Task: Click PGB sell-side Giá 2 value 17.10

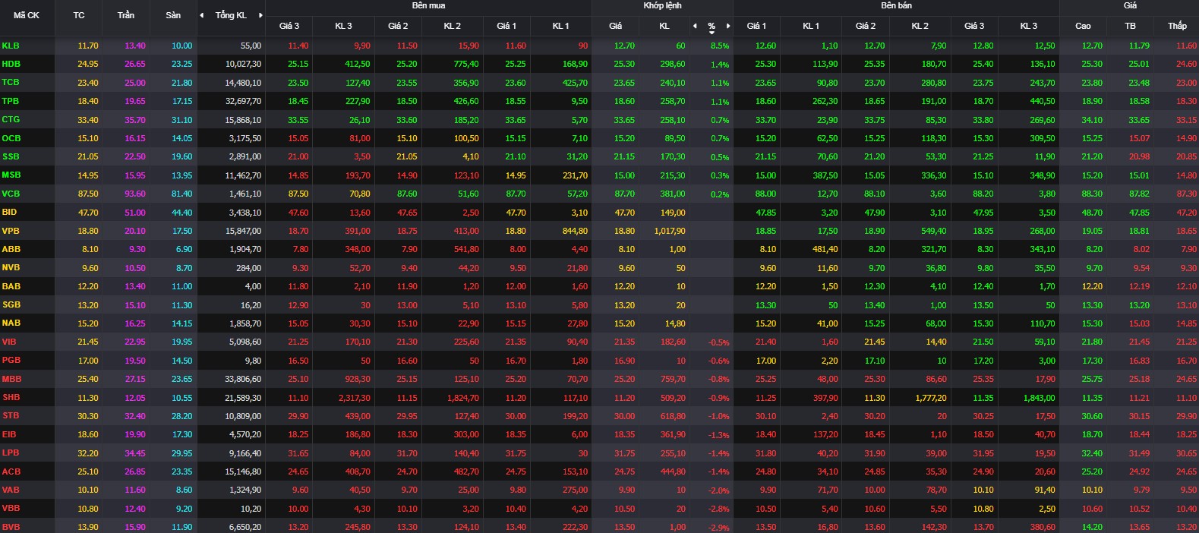Action: coord(874,361)
